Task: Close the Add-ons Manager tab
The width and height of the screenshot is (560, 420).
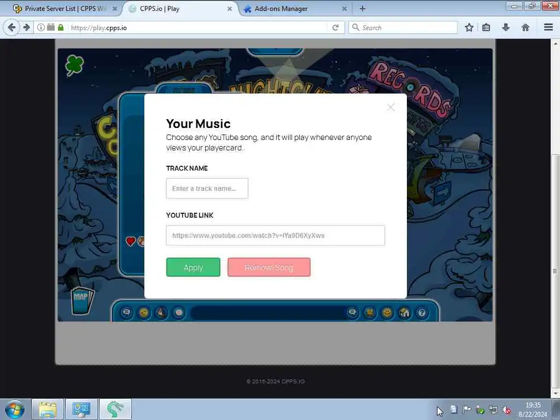Action: click(345, 9)
